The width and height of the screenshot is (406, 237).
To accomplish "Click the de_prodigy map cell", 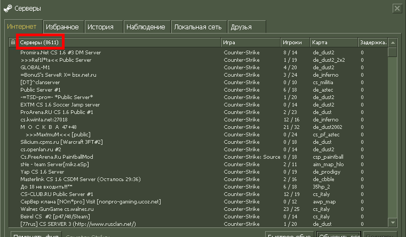I will pos(327,172).
